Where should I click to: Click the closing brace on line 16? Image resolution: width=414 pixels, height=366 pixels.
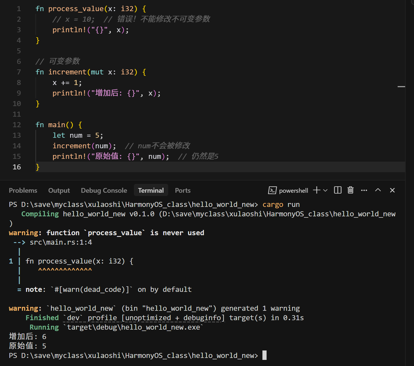[x=38, y=167]
